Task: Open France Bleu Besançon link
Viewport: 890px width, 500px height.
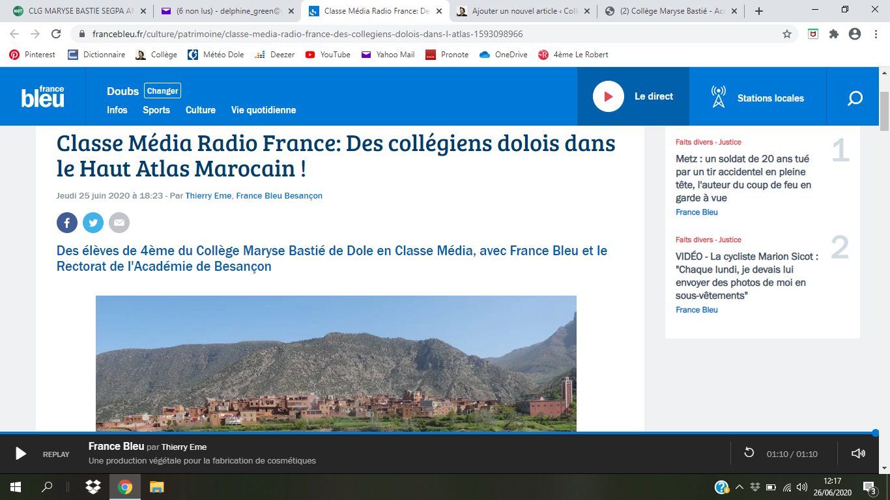Action: pyautogui.click(x=279, y=196)
